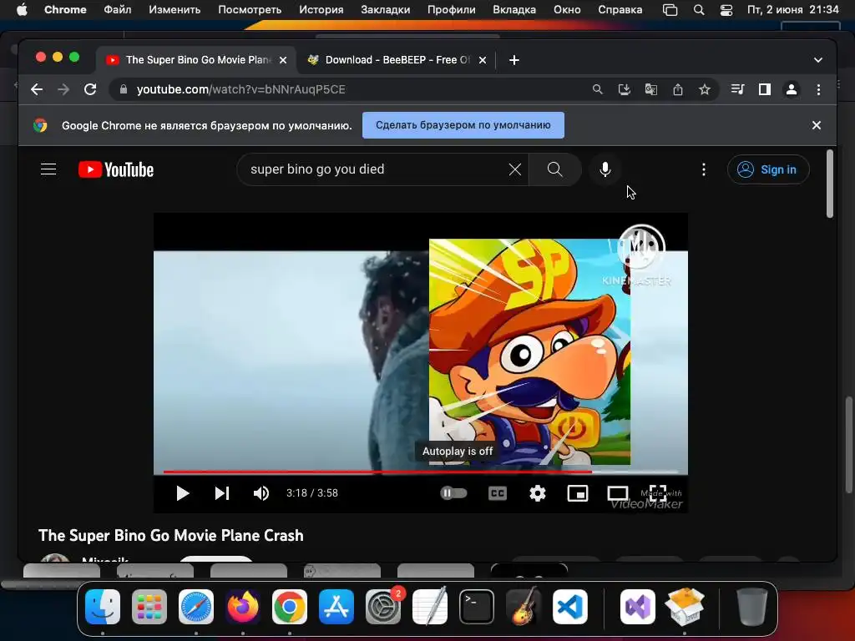View site information lock icon
Image resolution: width=855 pixels, height=641 pixels.
(124, 89)
